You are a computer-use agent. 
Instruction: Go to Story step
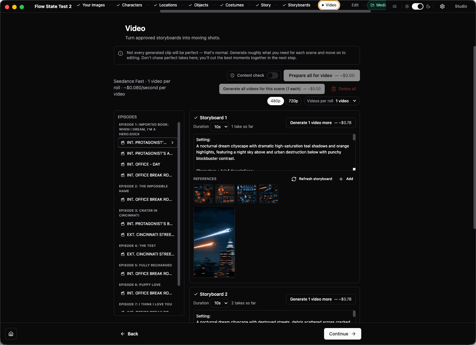[263, 5]
